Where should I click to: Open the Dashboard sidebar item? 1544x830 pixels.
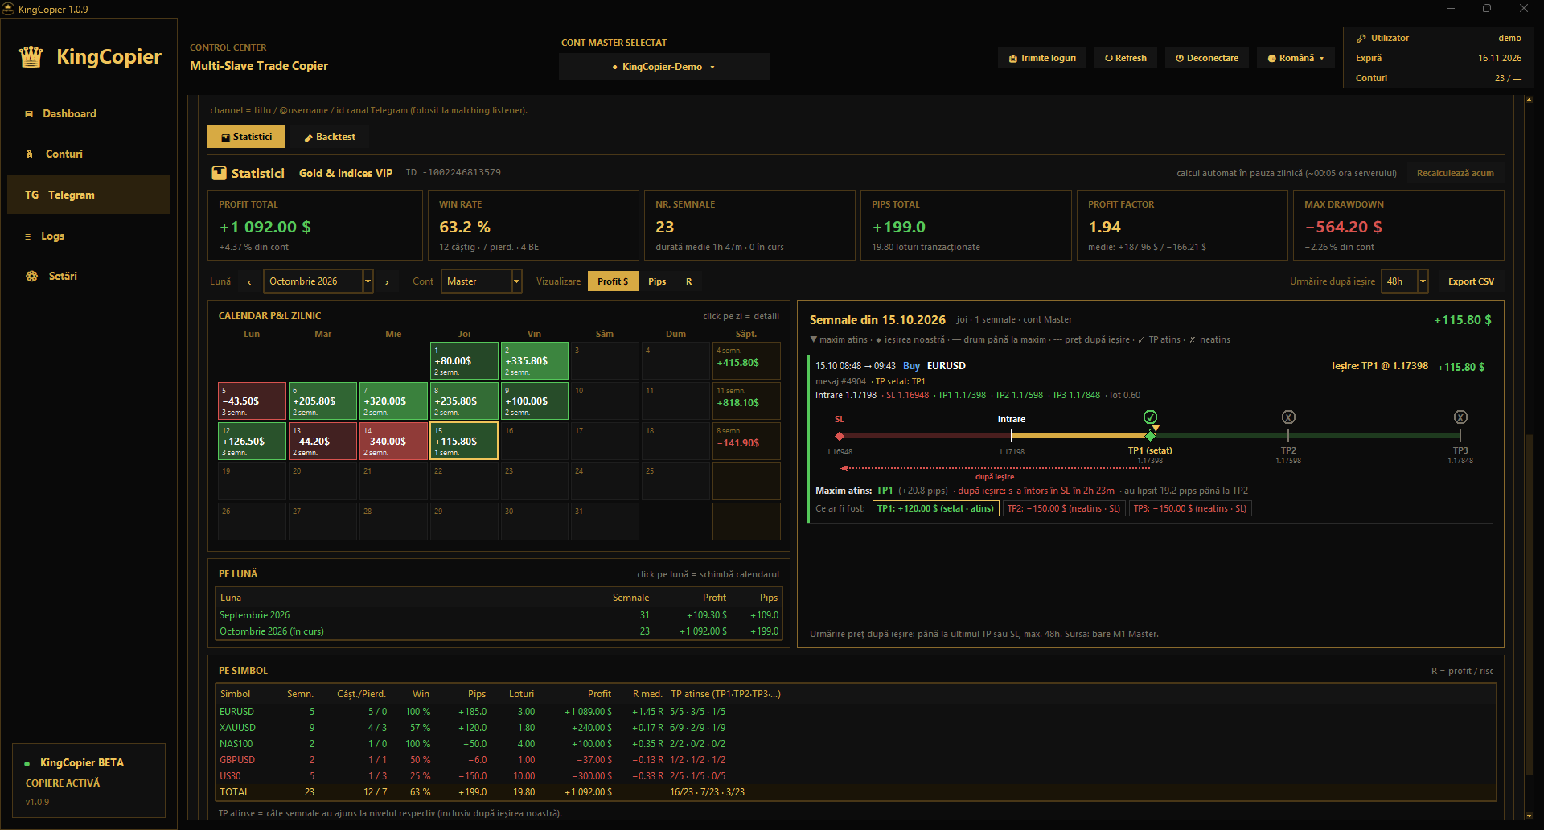tap(88, 113)
